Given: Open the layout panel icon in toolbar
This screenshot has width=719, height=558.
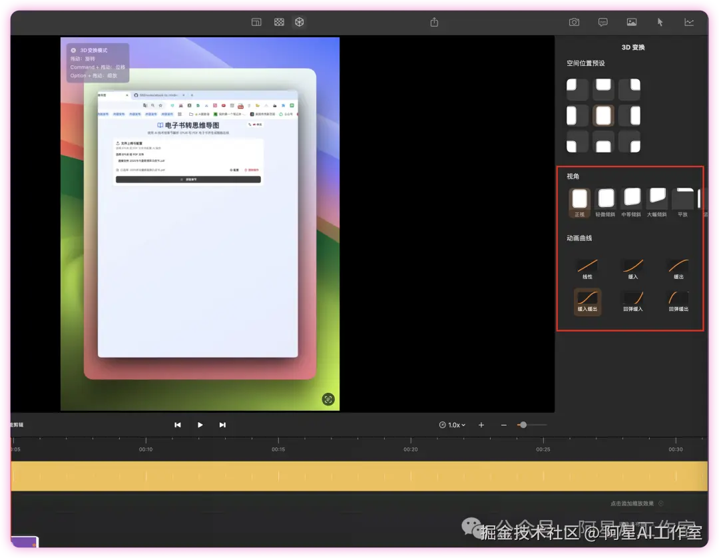Looking at the screenshot, I should click(x=256, y=22).
